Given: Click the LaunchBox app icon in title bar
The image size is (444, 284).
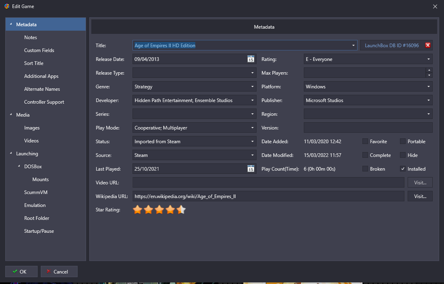Looking at the screenshot, I should click(x=7, y=6).
